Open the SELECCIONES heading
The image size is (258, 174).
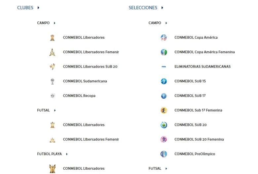click(143, 8)
